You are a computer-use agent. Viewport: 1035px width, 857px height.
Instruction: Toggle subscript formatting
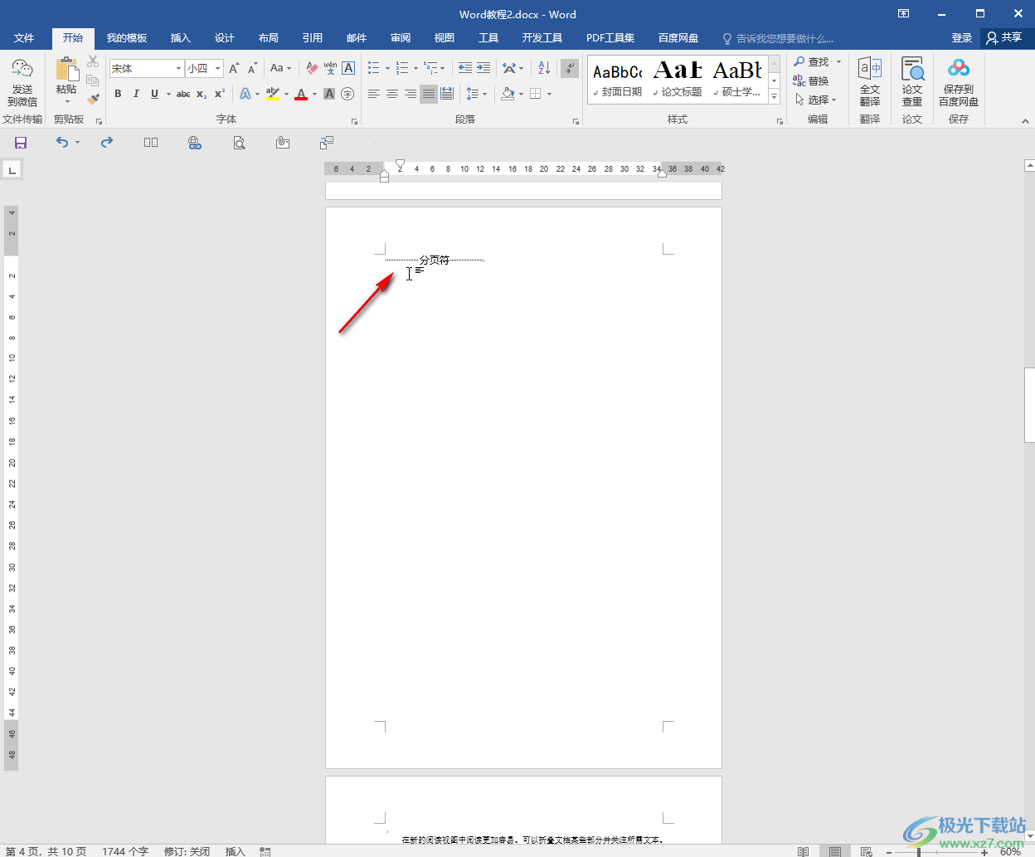click(x=202, y=94)
